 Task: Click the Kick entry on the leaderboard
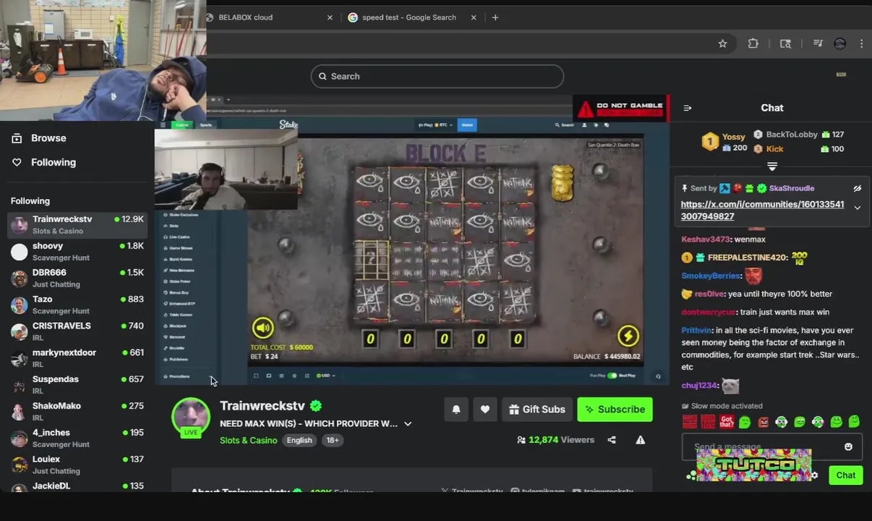[x=774, y=149]
